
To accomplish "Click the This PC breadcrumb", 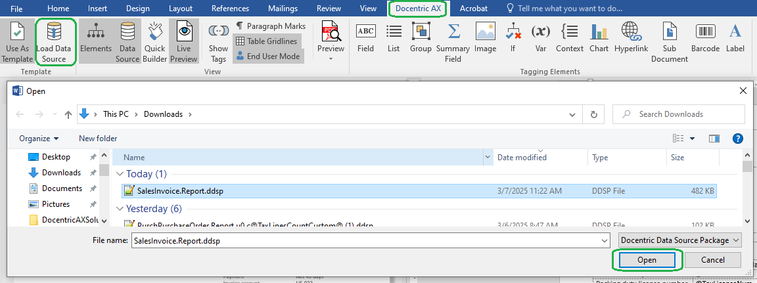I will [115, 114].
